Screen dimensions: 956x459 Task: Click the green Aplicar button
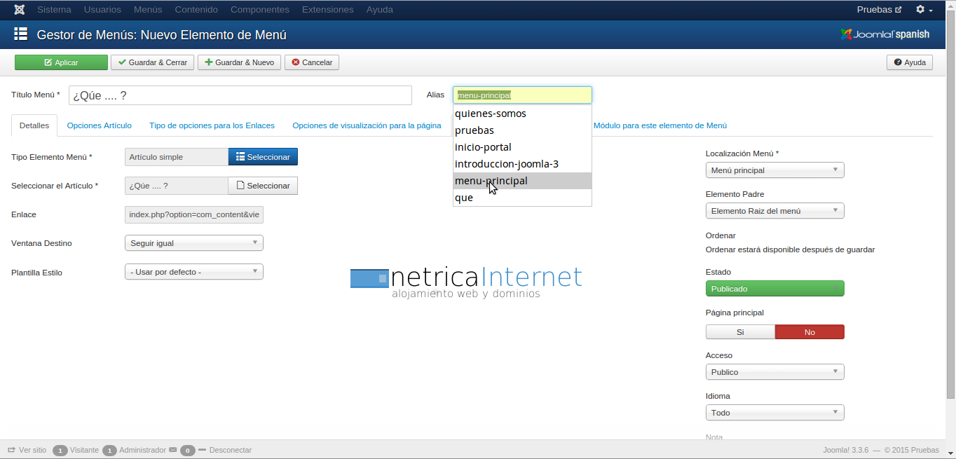coord(61,62)
